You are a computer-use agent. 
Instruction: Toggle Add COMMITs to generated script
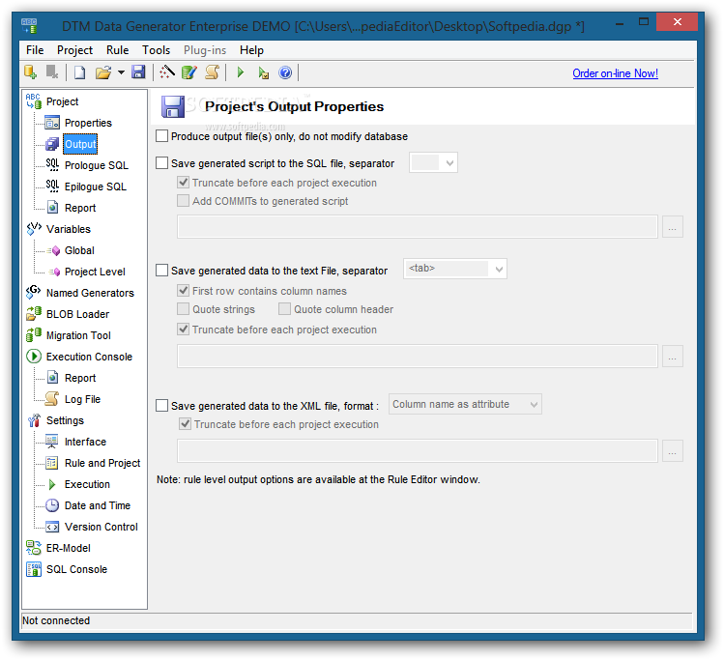click(184, 201)
